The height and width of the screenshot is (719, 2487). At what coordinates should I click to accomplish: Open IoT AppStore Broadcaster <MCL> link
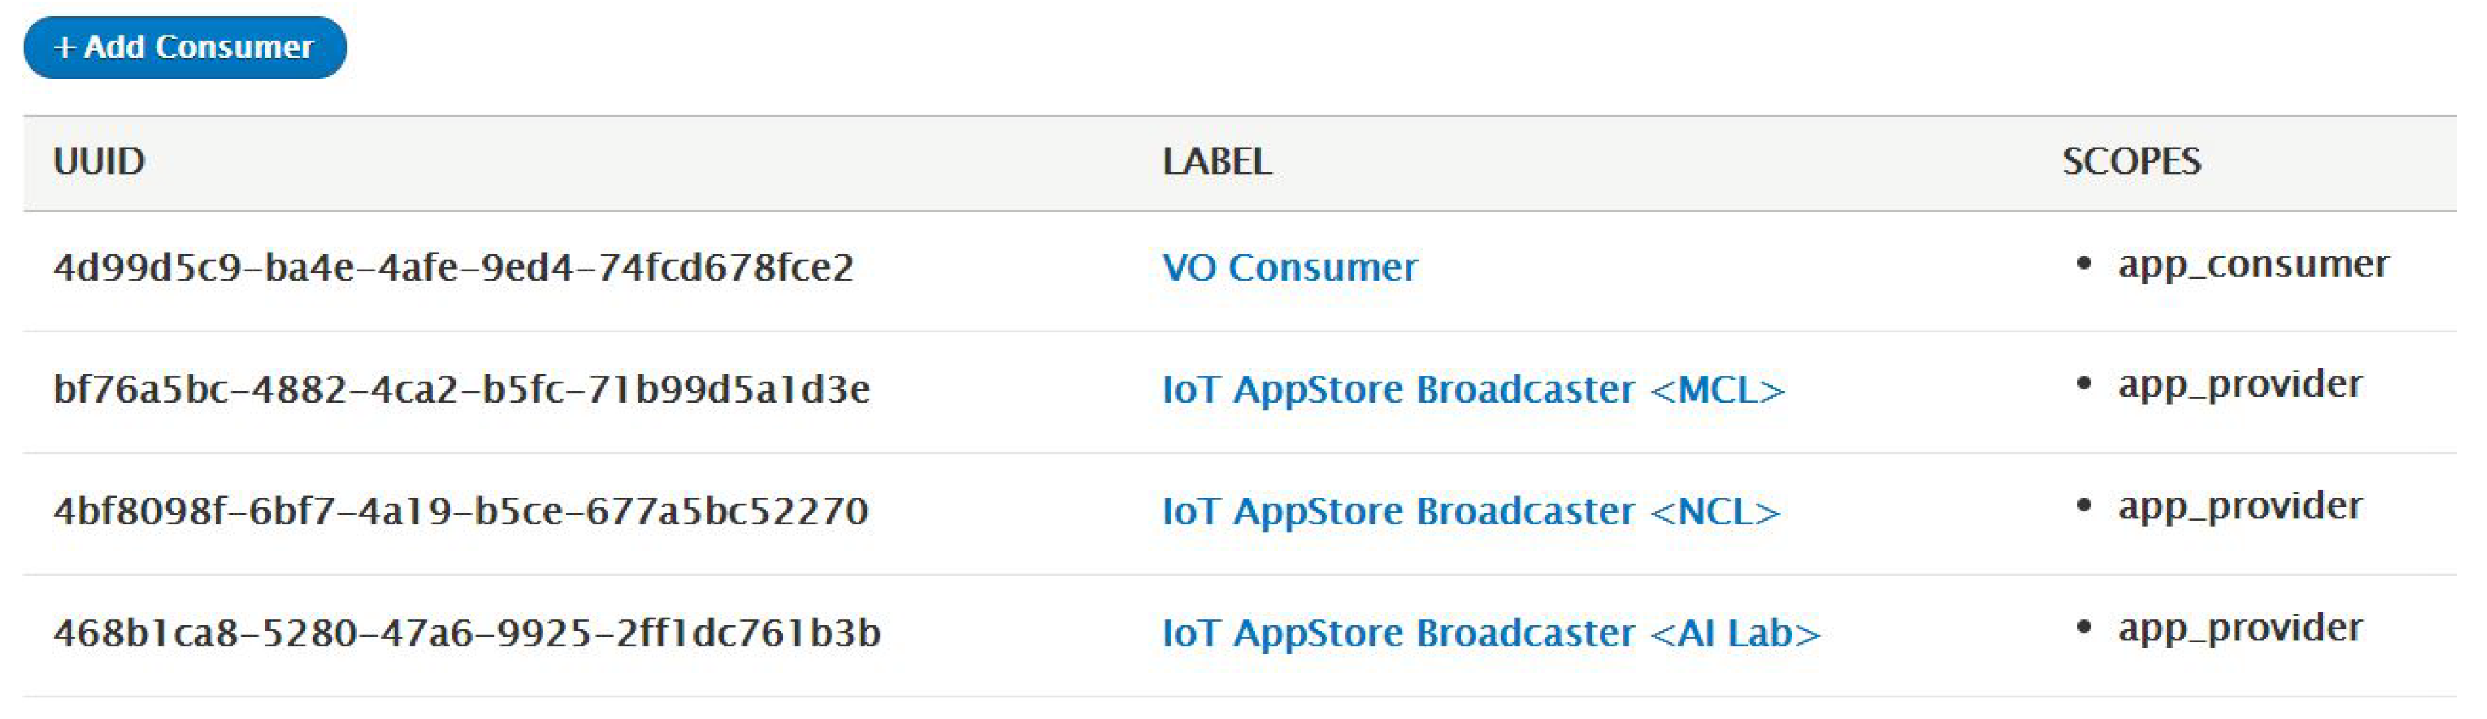pos(1472,390)
